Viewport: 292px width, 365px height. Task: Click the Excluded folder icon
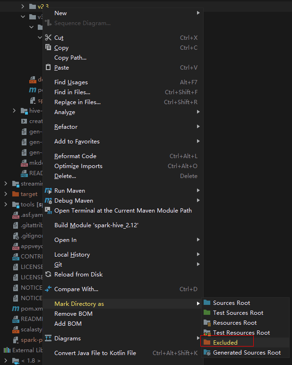point(207,342)
